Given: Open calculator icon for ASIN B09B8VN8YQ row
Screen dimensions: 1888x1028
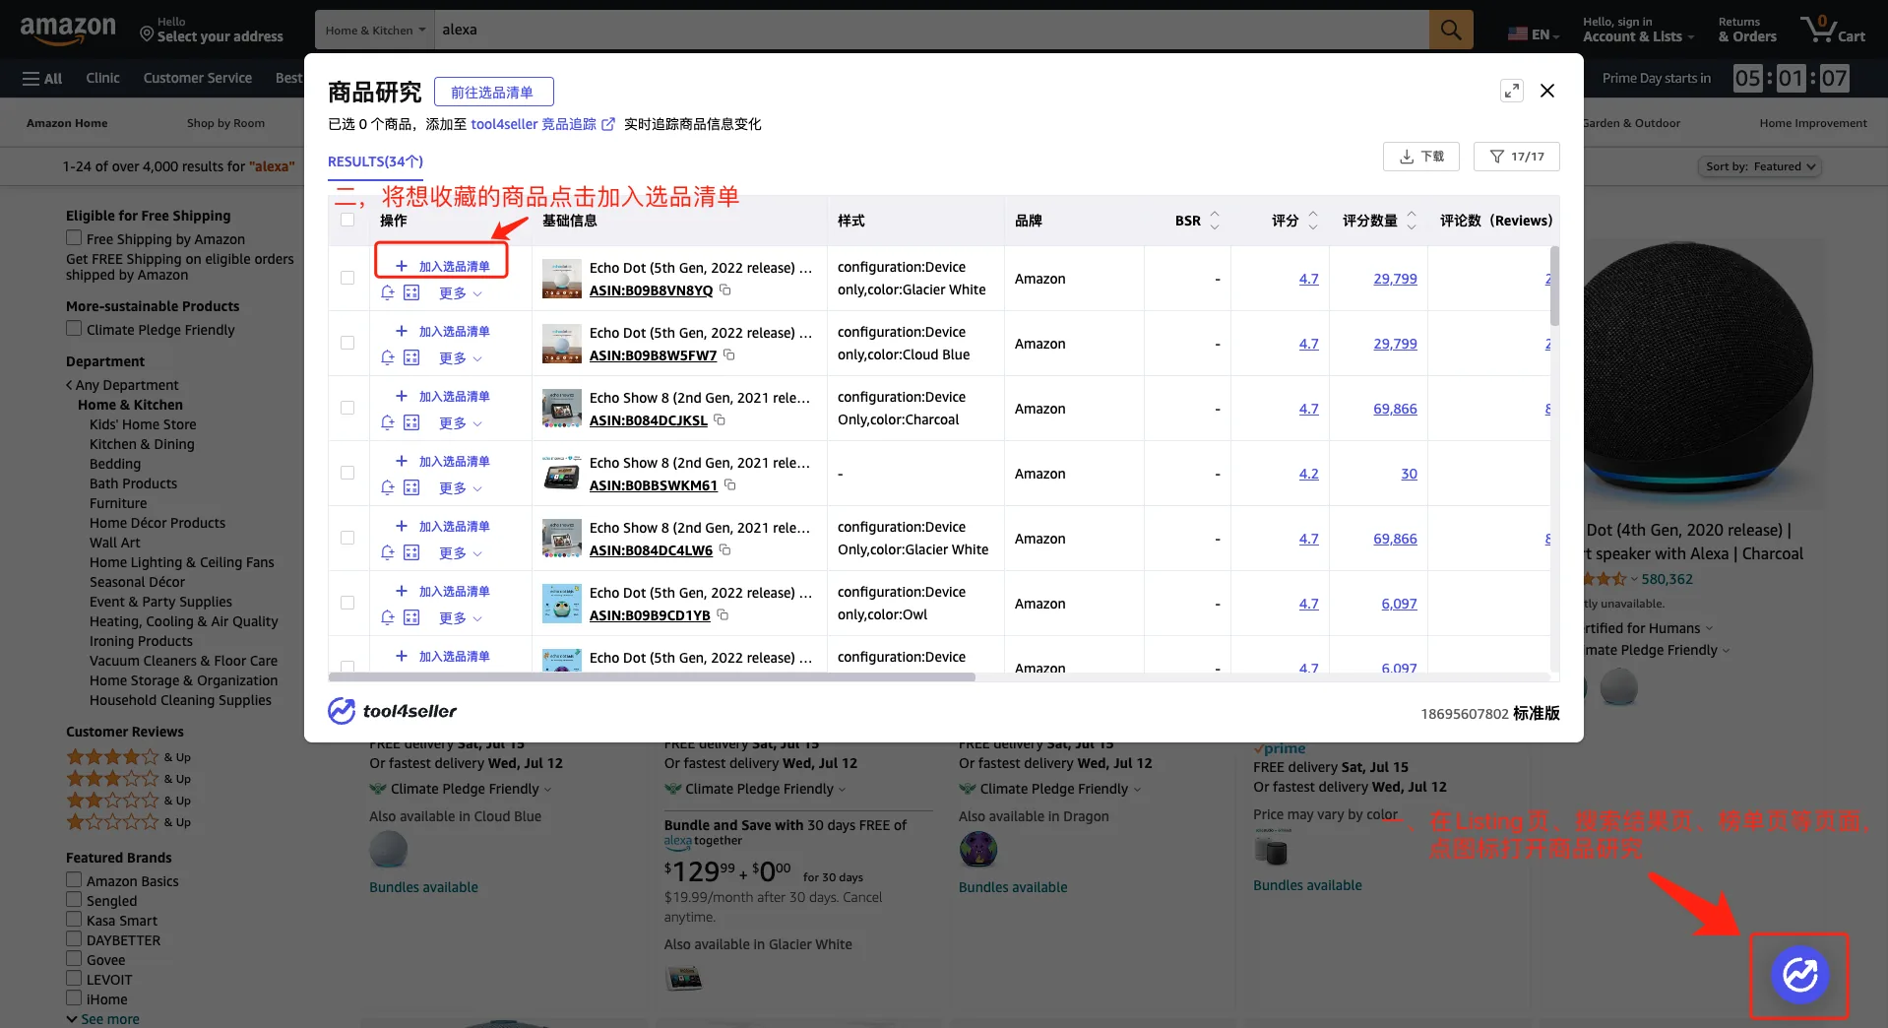Looking at the screenshot, I should [411, 293].
